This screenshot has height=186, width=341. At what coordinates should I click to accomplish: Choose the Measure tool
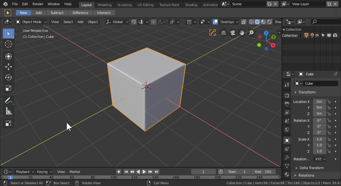coord(9,111)
